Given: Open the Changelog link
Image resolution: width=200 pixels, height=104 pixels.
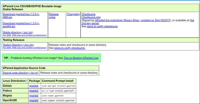Looking at the screenshot, I should (x=73, y=14).
